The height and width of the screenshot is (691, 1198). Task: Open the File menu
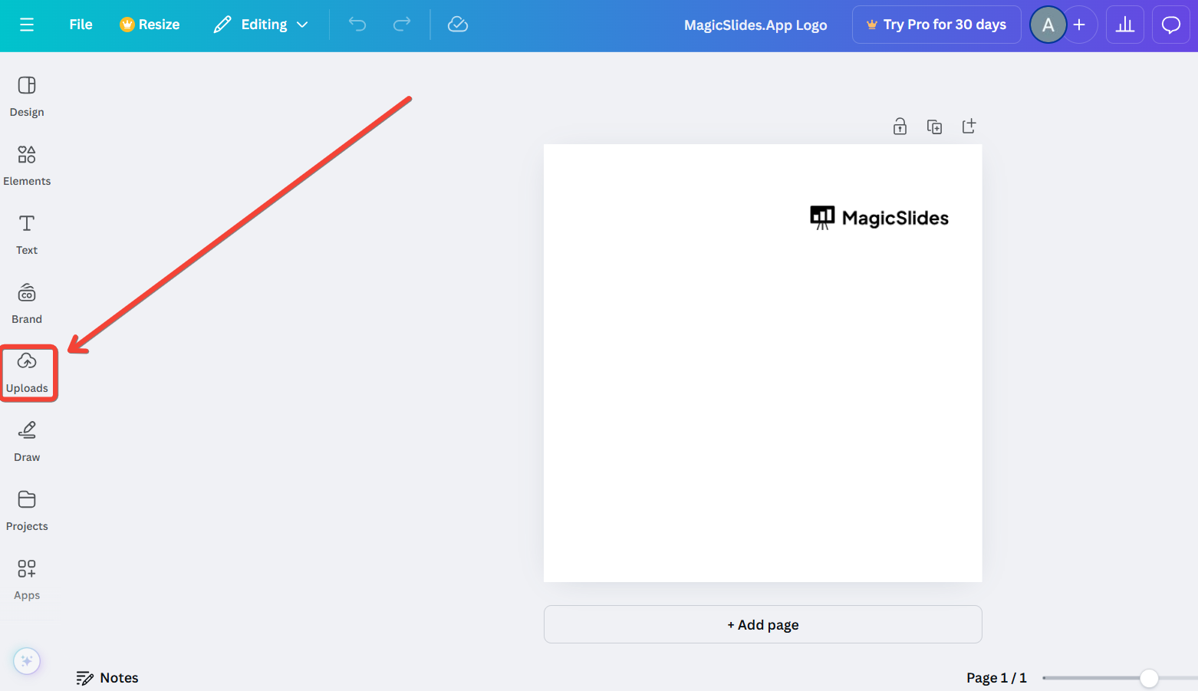81,25
